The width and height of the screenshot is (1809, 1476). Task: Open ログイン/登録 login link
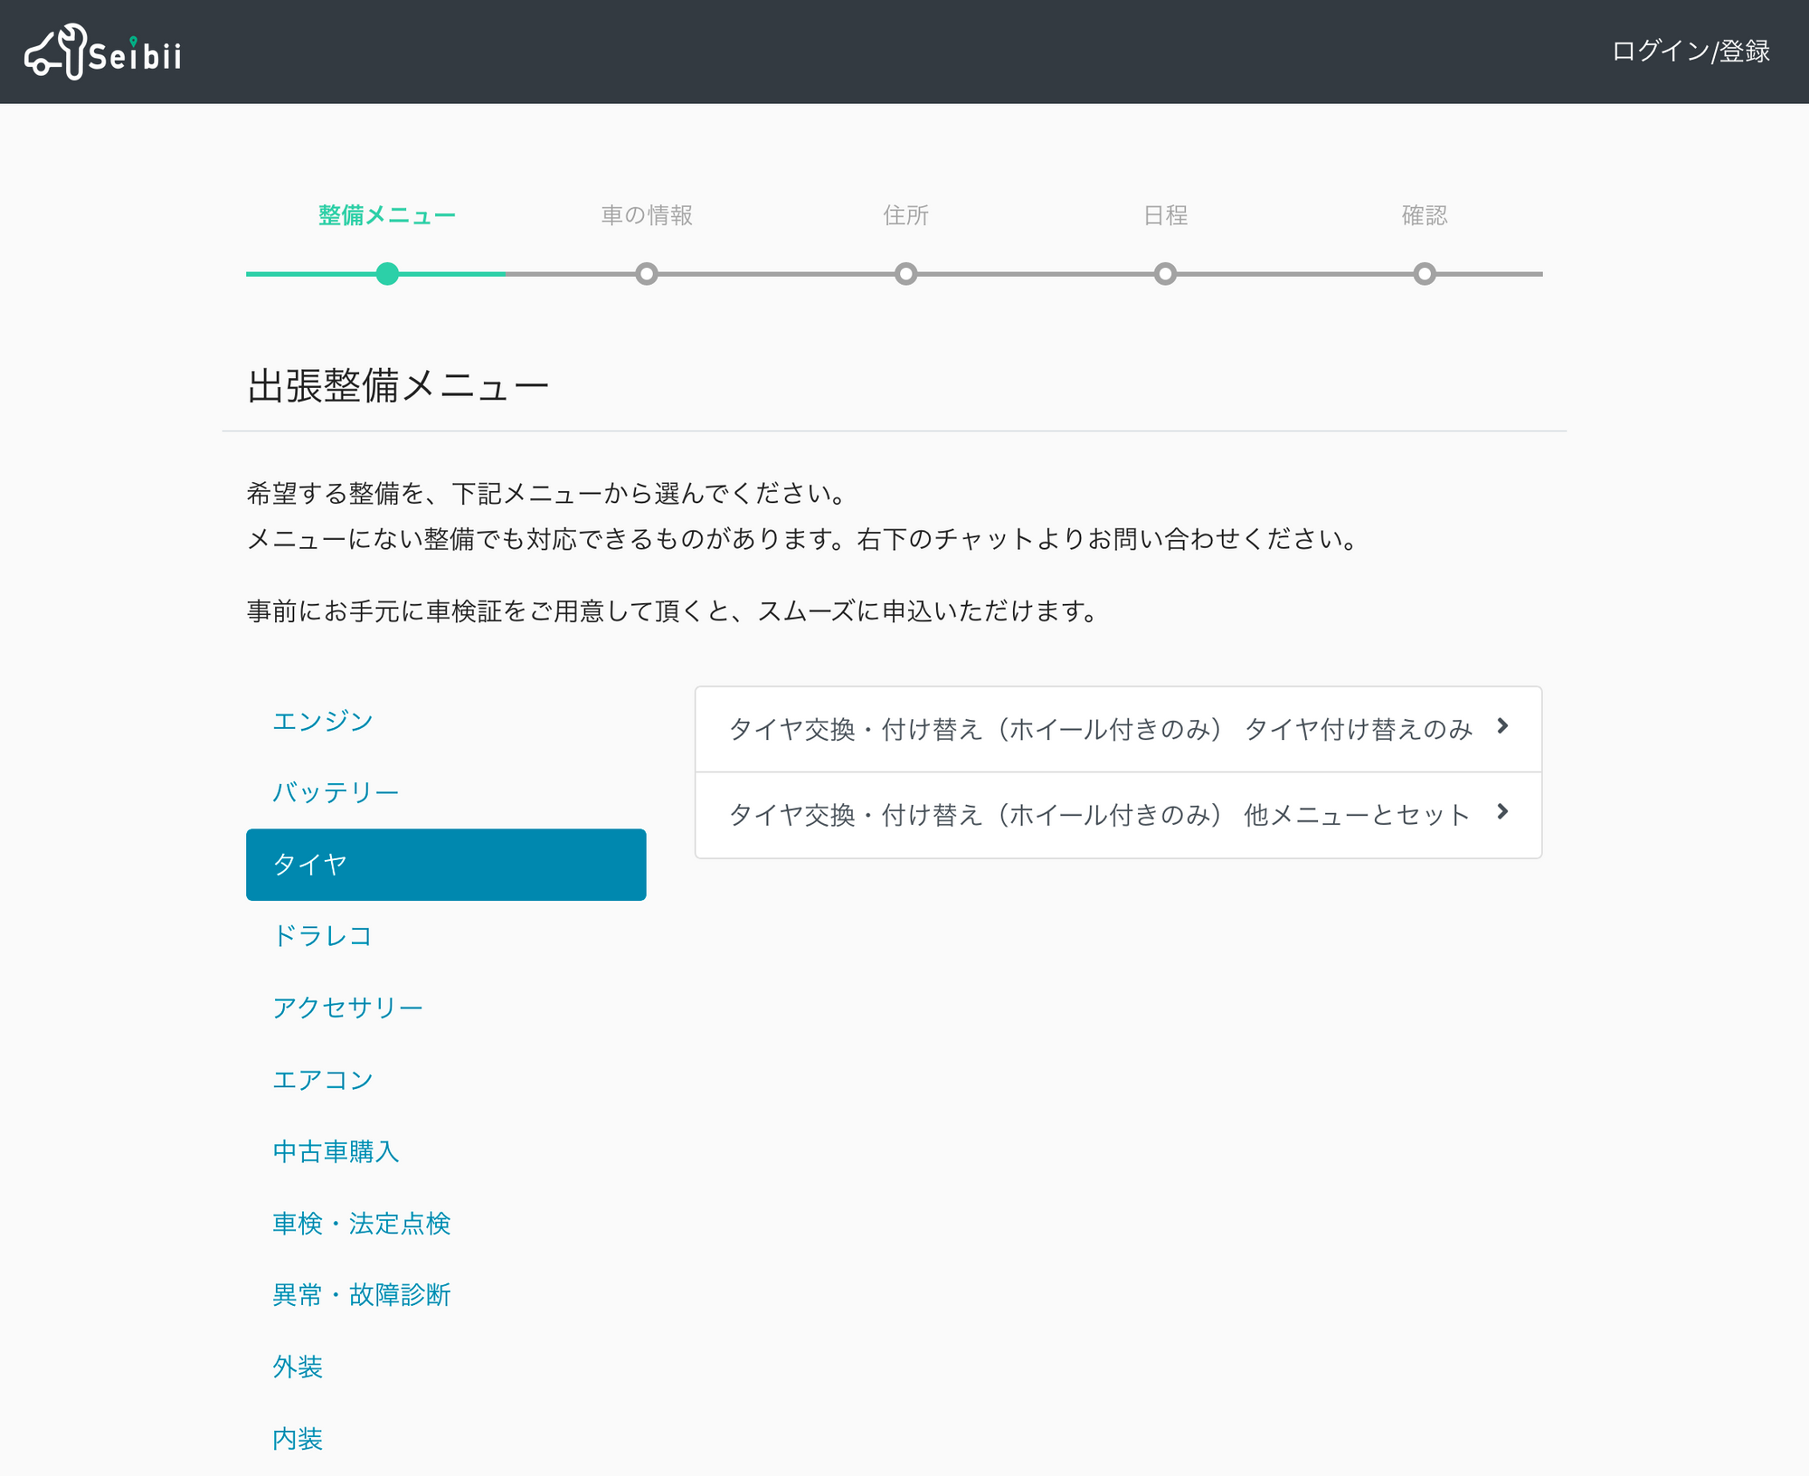1691,52
